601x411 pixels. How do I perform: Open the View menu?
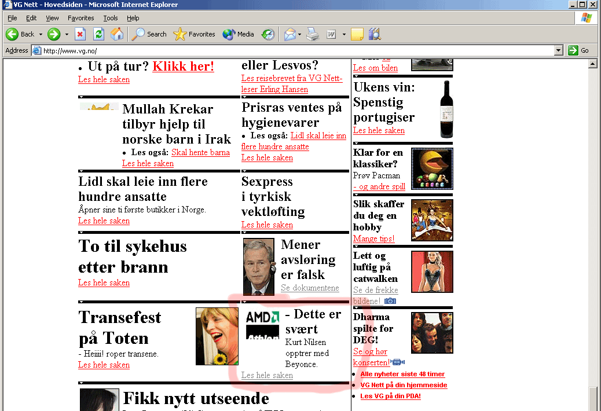click(x=52, y=18)
